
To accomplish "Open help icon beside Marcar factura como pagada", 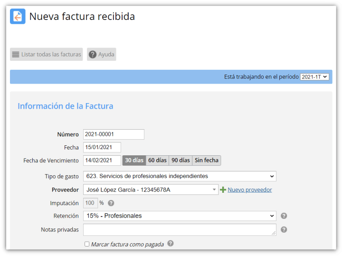I will click(171, 244).
